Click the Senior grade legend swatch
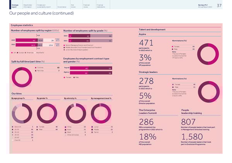 pos(64,46)
